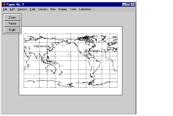Open the File menu
Image resolution: width=173 pixels, height=116 pixels.
tap(5, 9)
